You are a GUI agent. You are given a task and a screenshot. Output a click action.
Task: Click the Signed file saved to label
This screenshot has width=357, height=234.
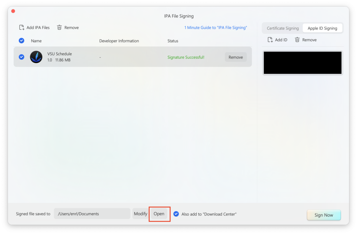click(x=33, y=214)
